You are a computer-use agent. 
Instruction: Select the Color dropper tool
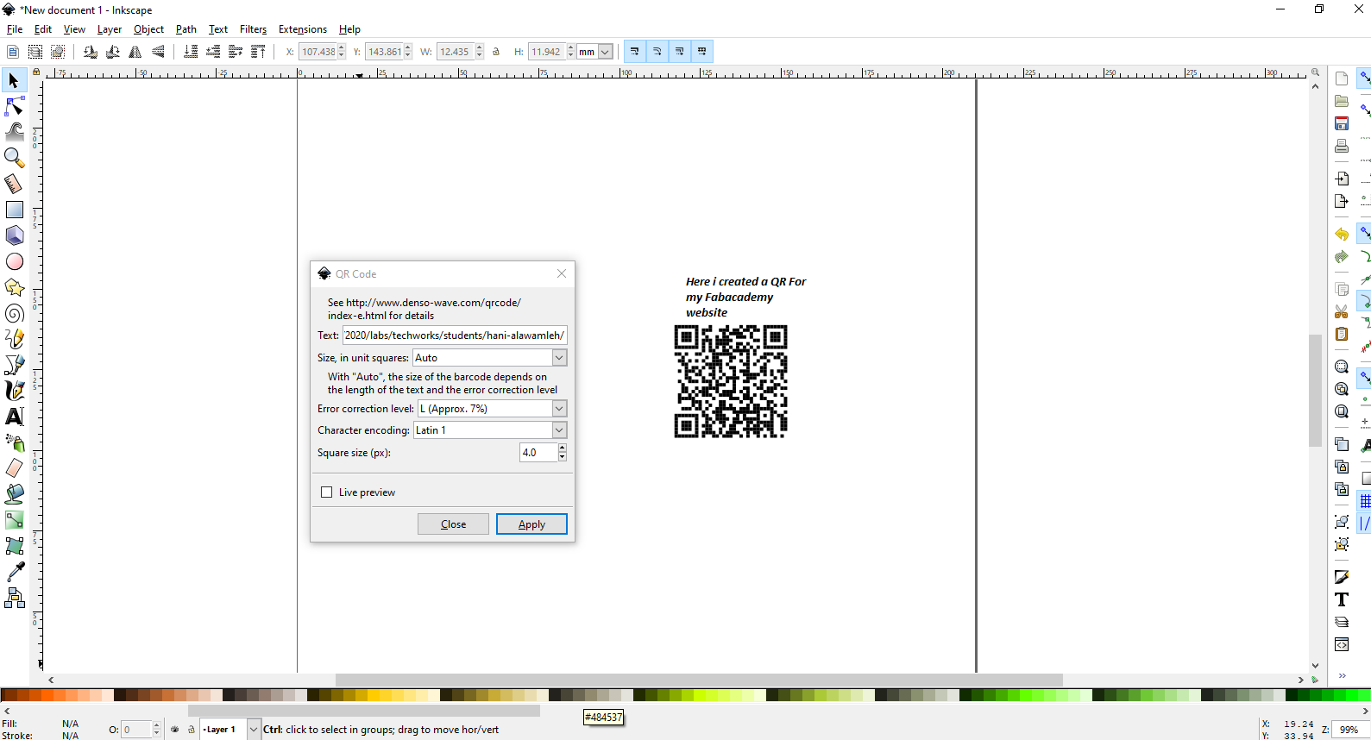coord(14,572)
